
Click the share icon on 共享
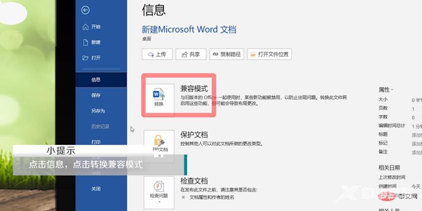click(x=184, y=54)
